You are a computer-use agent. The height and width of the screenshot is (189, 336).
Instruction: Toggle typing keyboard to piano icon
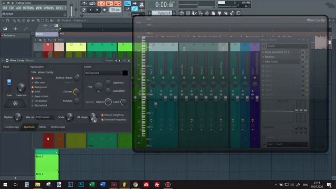pos(127,3)
